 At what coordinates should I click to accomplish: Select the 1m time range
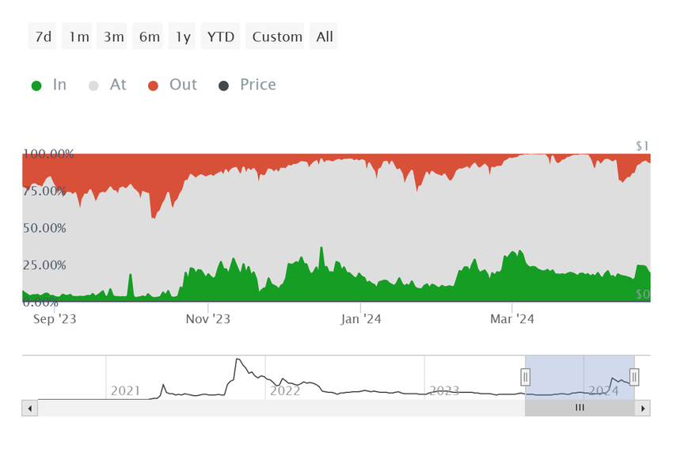click(77, 36)
